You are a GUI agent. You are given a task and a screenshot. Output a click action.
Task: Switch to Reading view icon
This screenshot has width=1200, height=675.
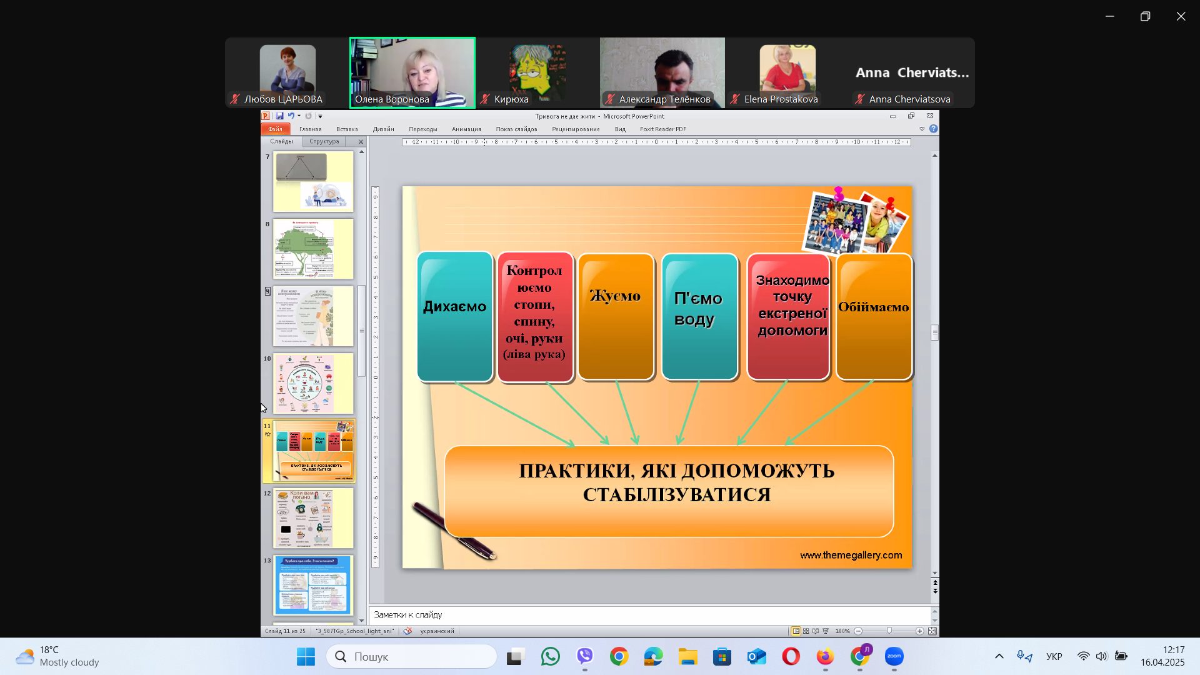[816, 631]
